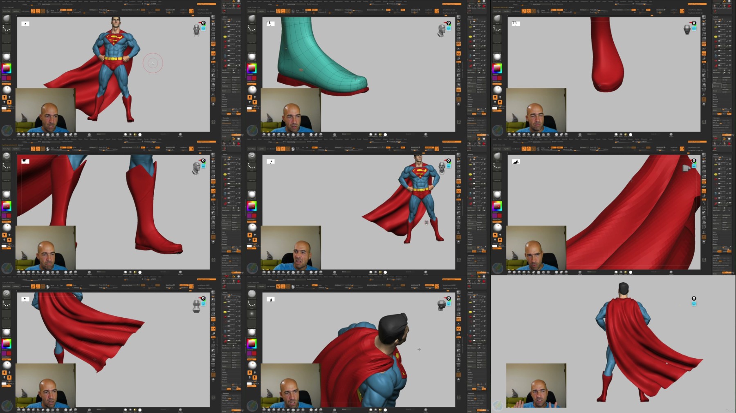
Task: Click white document thumbnail in the teal boot panel
Action: click(270, 24)
